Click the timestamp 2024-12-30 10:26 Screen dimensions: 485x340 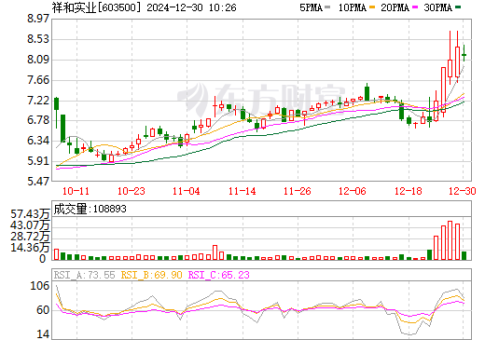click(x=191, y=7)
